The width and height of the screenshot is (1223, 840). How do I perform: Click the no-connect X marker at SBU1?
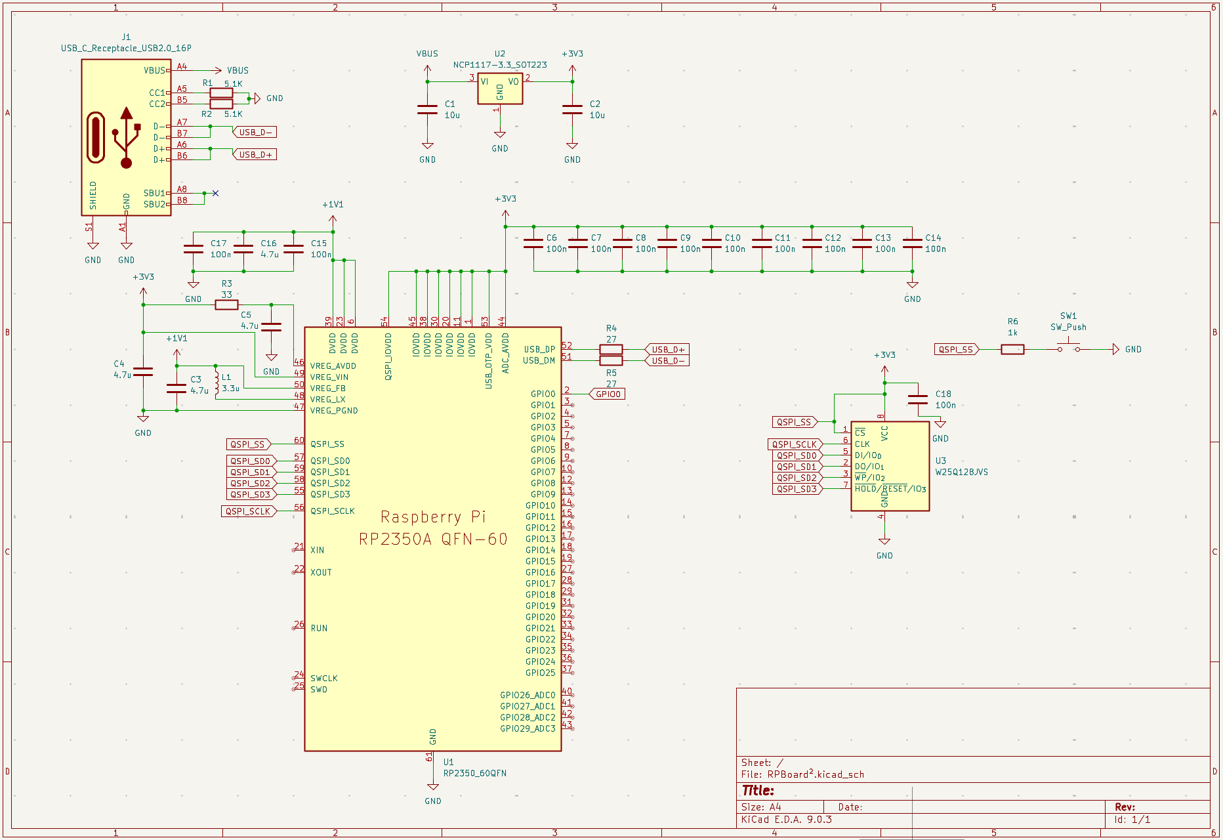[x=215, y=193]
